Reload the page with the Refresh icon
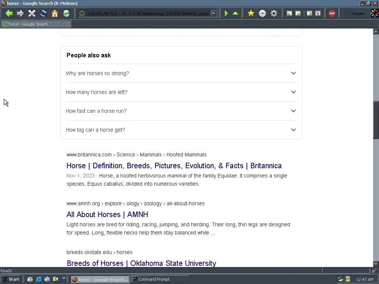This screenshot has width=379, height=284. (x=43, y=13)
